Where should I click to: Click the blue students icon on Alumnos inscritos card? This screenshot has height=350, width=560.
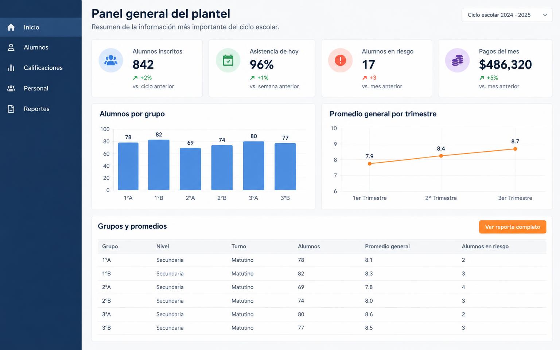(111, 60)
